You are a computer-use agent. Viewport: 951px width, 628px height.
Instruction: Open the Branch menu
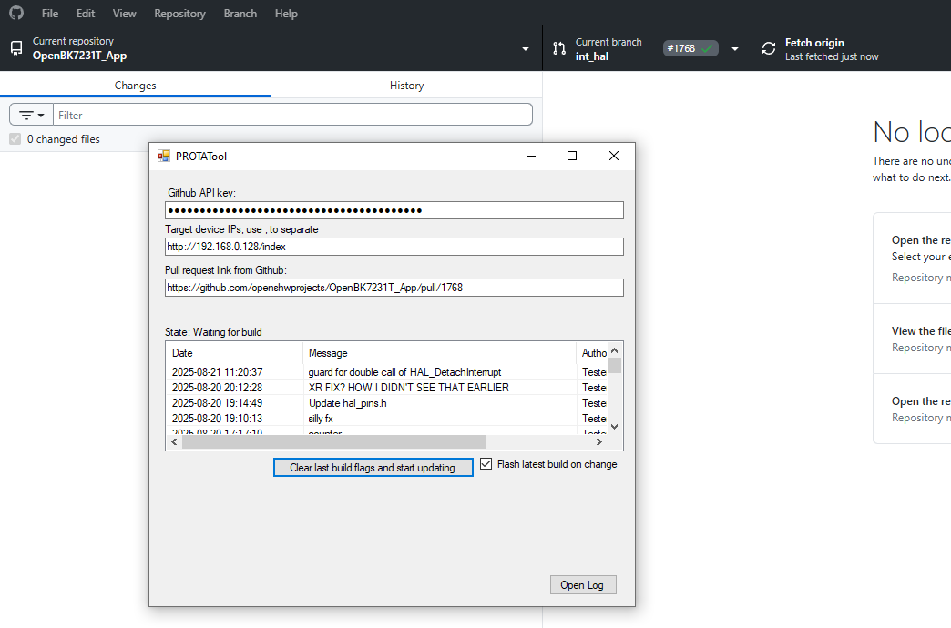(x=239, y=14)
